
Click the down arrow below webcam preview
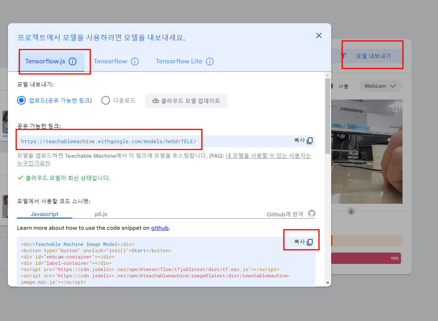351,211
